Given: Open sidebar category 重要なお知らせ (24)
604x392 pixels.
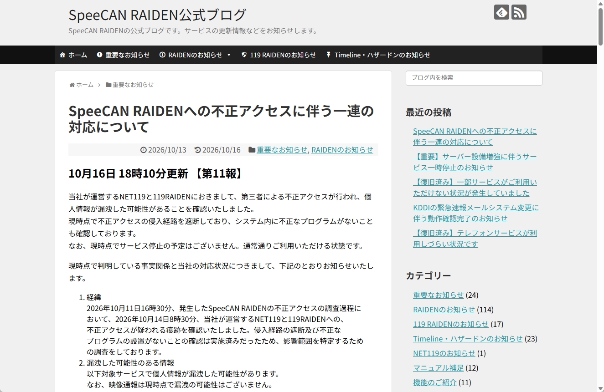Looking at the screenshot, I should point(438,295).
